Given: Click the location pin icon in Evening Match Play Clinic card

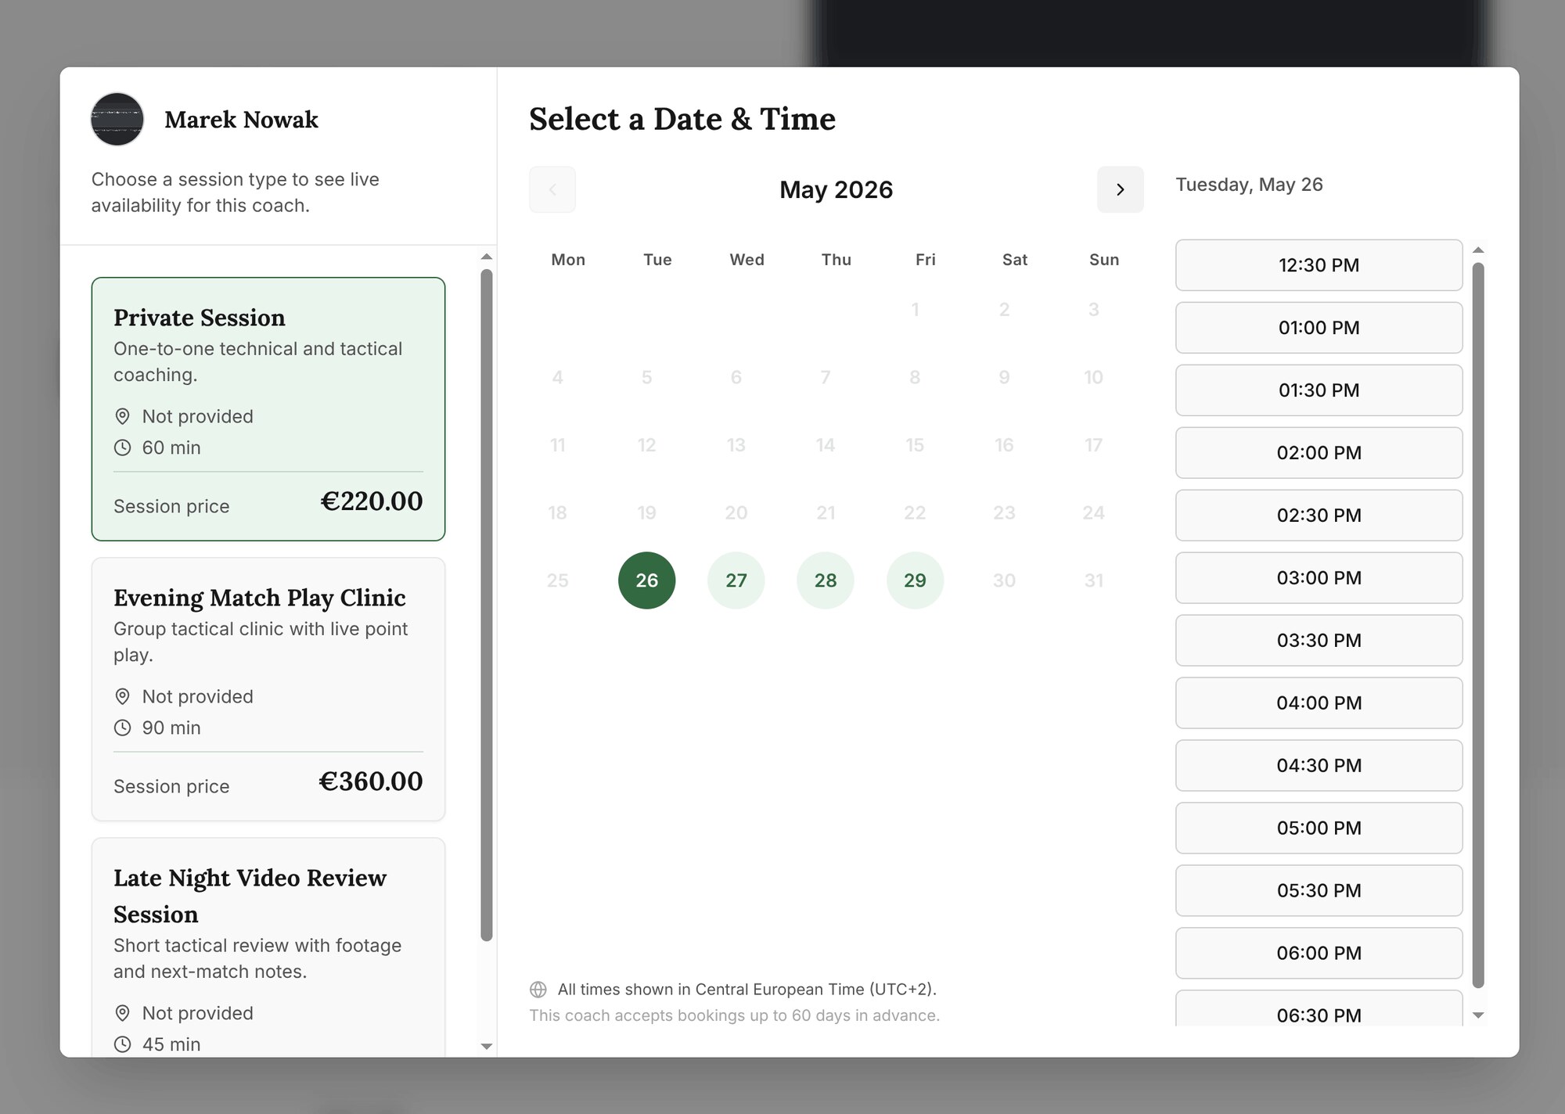Looking at the screenshot, I should point(123,696).
